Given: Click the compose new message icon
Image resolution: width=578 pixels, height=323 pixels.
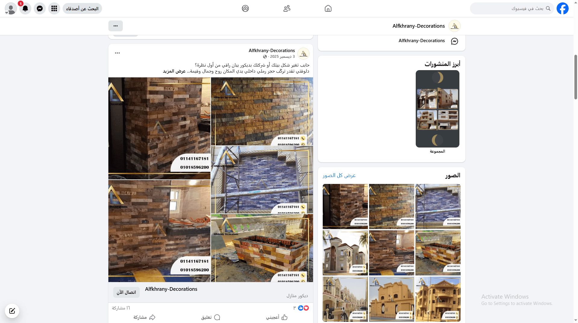Looking at the screenshot, I should coord(12,311).
